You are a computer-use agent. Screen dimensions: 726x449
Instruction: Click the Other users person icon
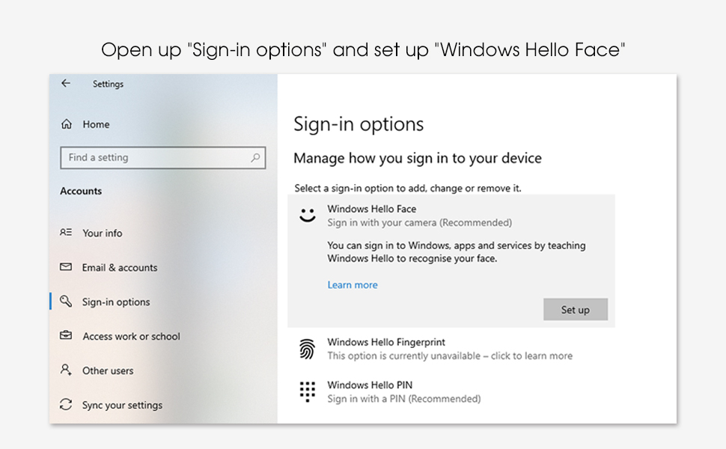pyautogui.click(x=66, y=370)
